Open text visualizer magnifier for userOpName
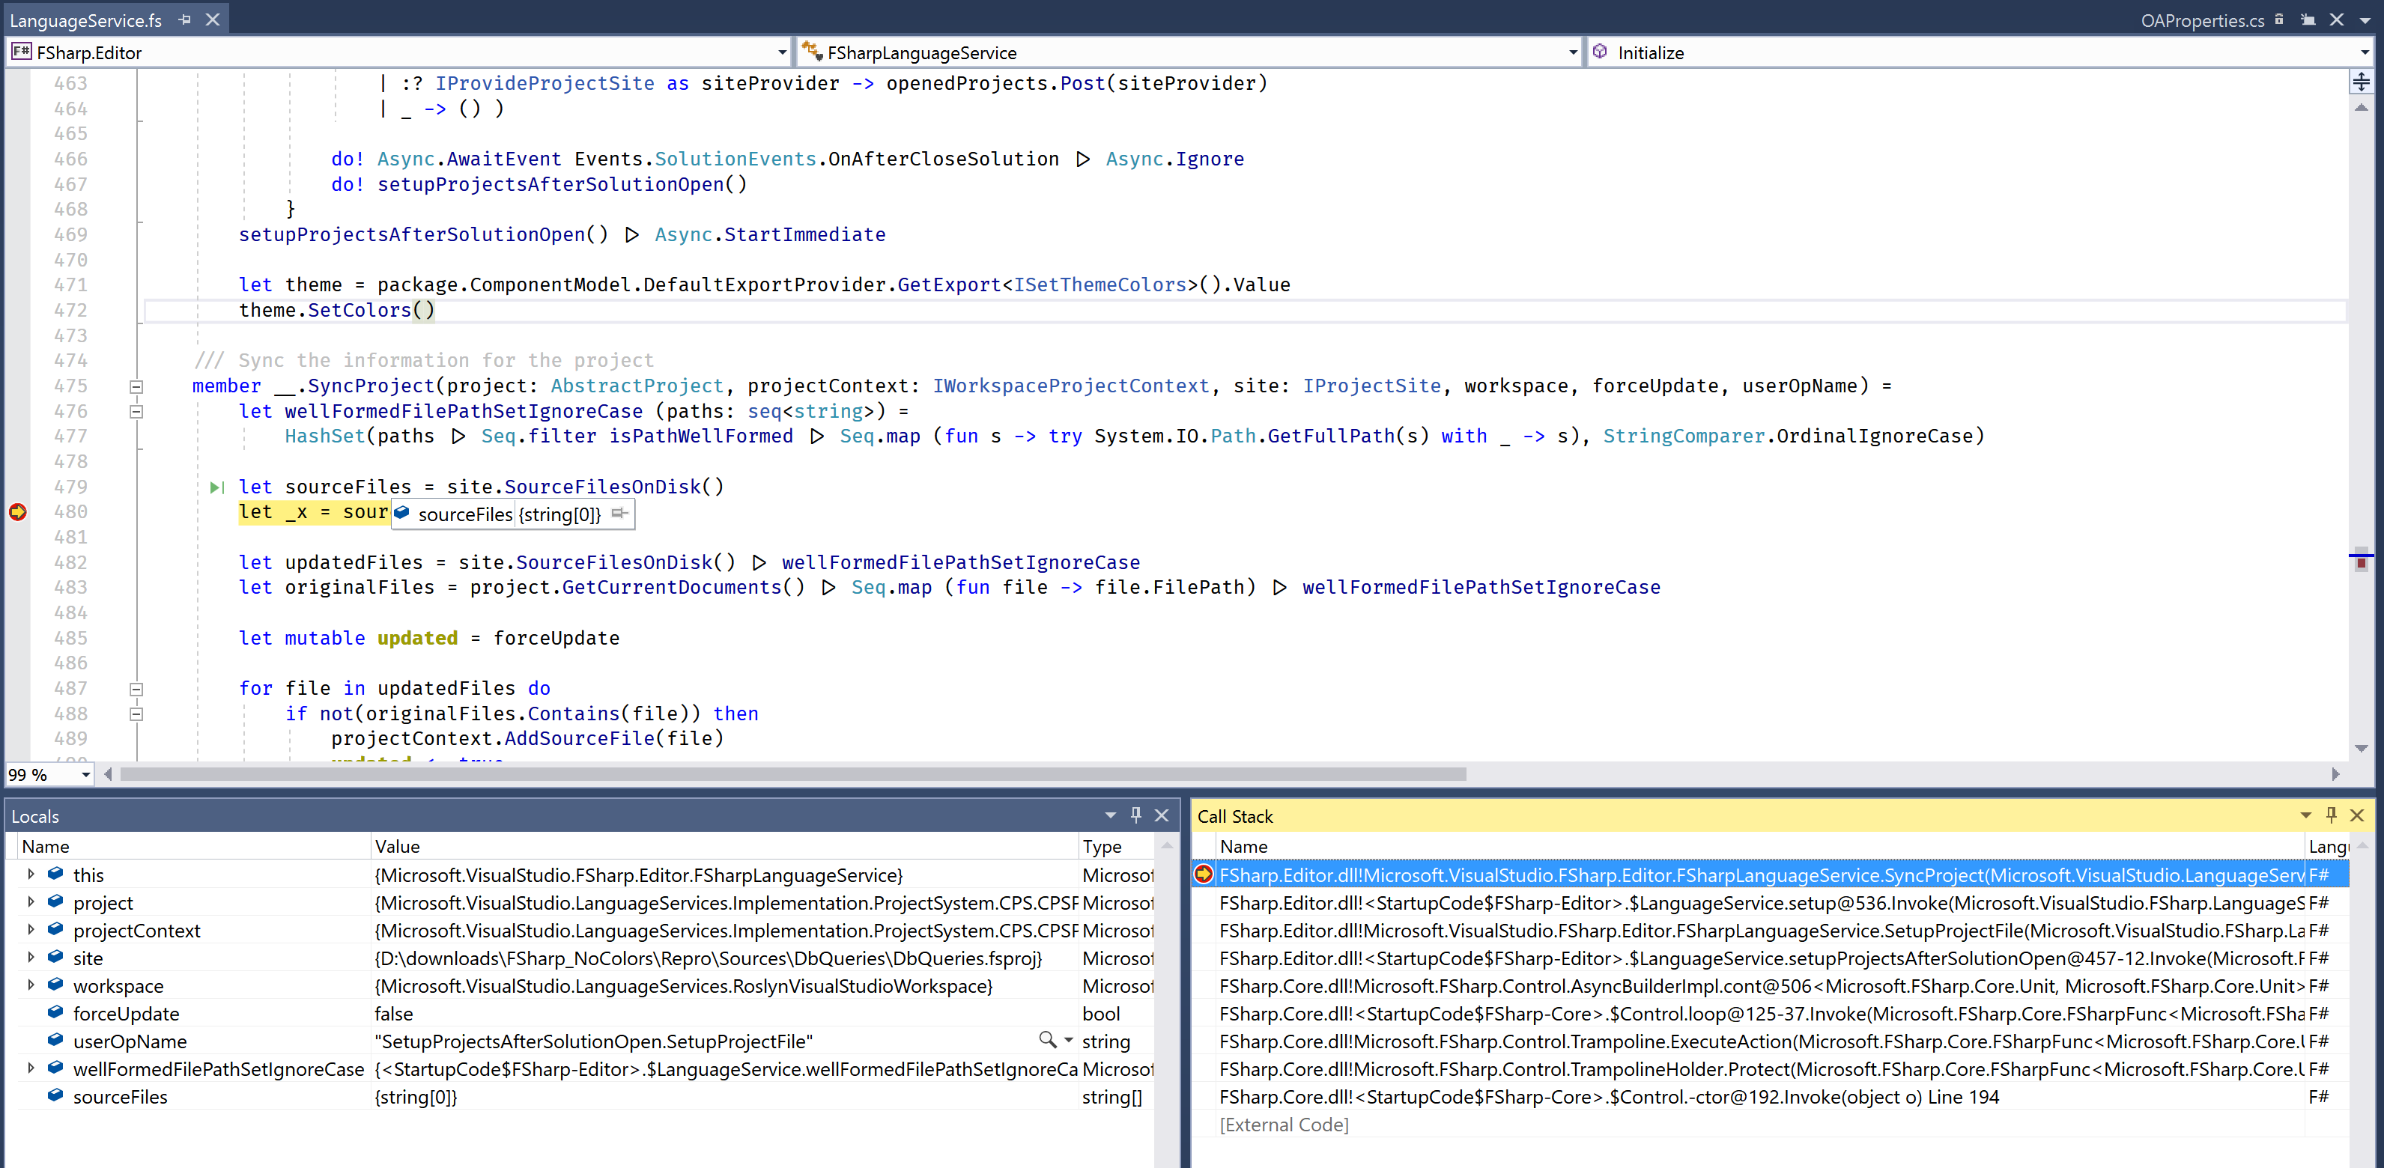Image resolution: width=2384 pixels, height=1168 pixels. (x=1047, y=1039)
